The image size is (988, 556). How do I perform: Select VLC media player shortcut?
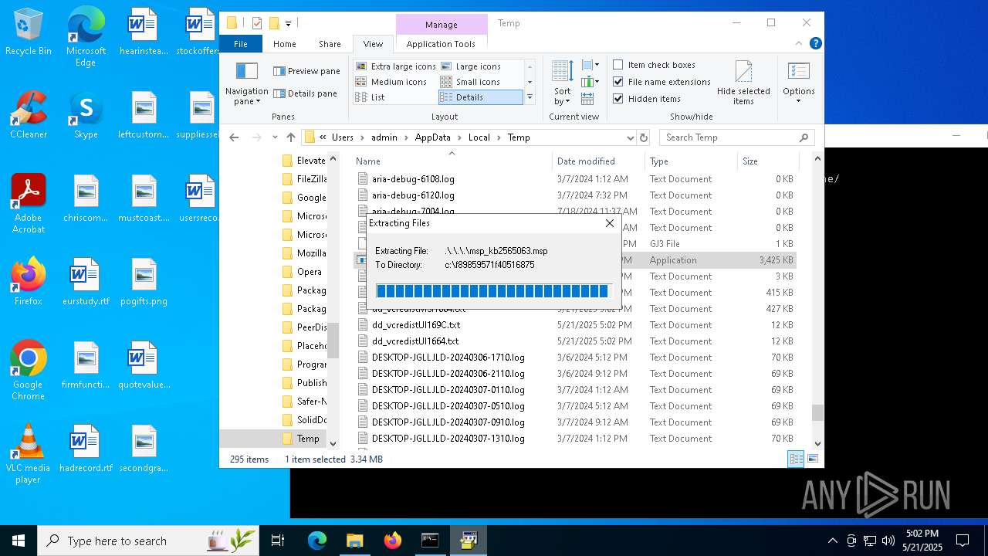tap(29, 454)
